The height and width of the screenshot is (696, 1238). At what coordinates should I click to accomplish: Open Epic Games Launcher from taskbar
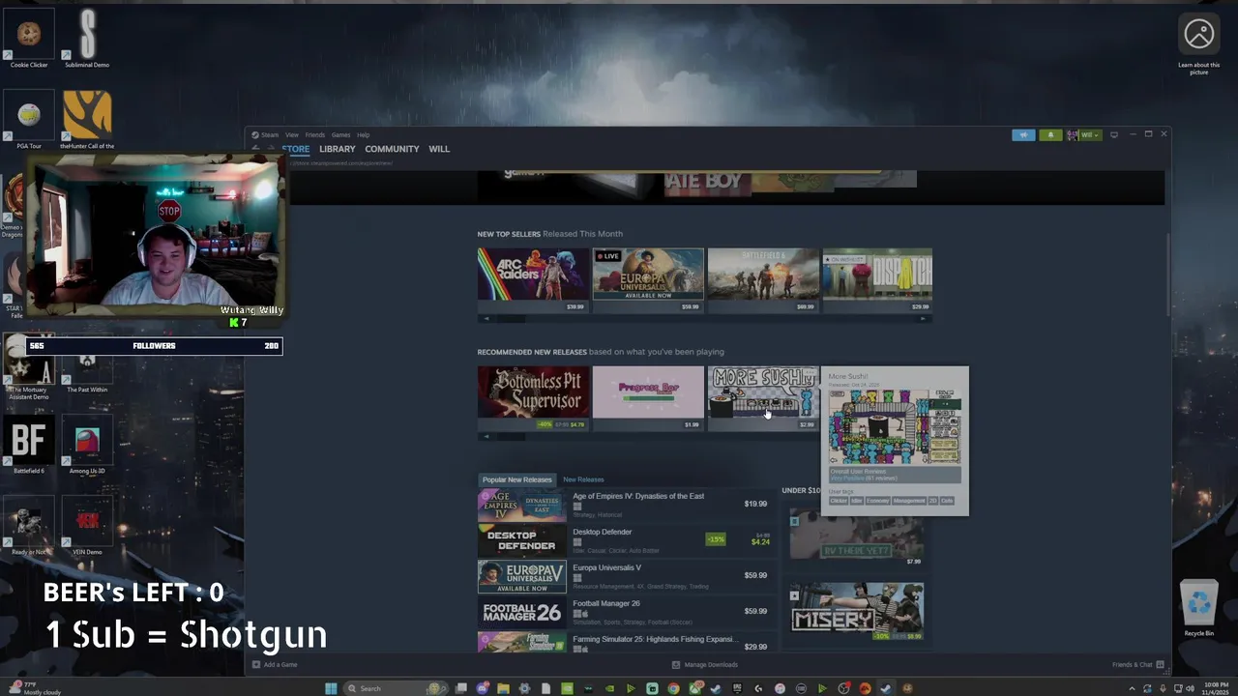point(737,688)
